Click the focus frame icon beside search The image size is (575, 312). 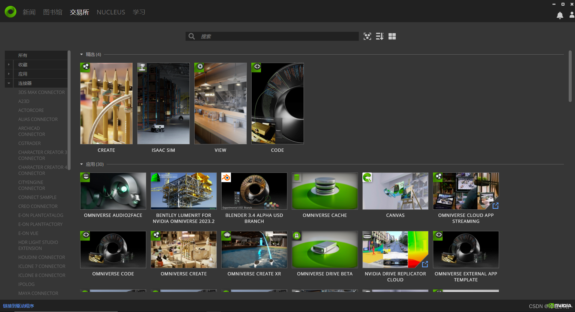tap(367, 36)
